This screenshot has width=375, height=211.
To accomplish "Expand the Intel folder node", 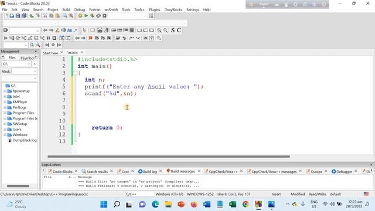I will (5, 97).
